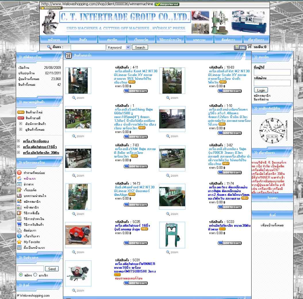Select the ยกเลิก unsubscribe radio button
The image size is (303, 299).
[x=35, y=275]
